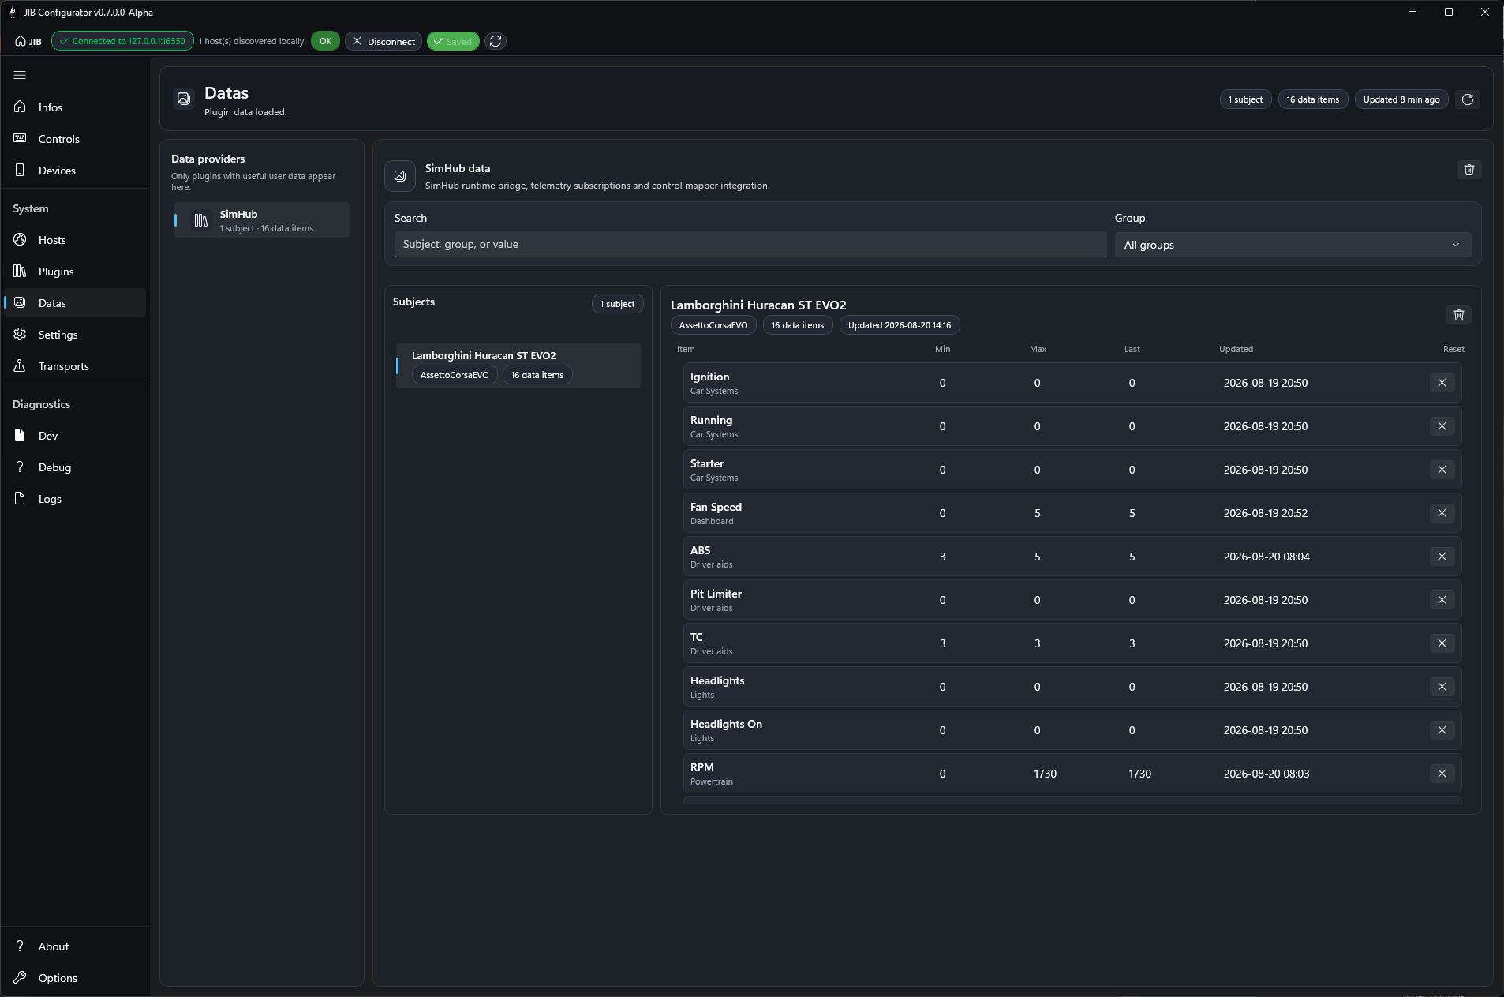Click the AssettoCorsaEVO chip in detail header

click(713, 325)
